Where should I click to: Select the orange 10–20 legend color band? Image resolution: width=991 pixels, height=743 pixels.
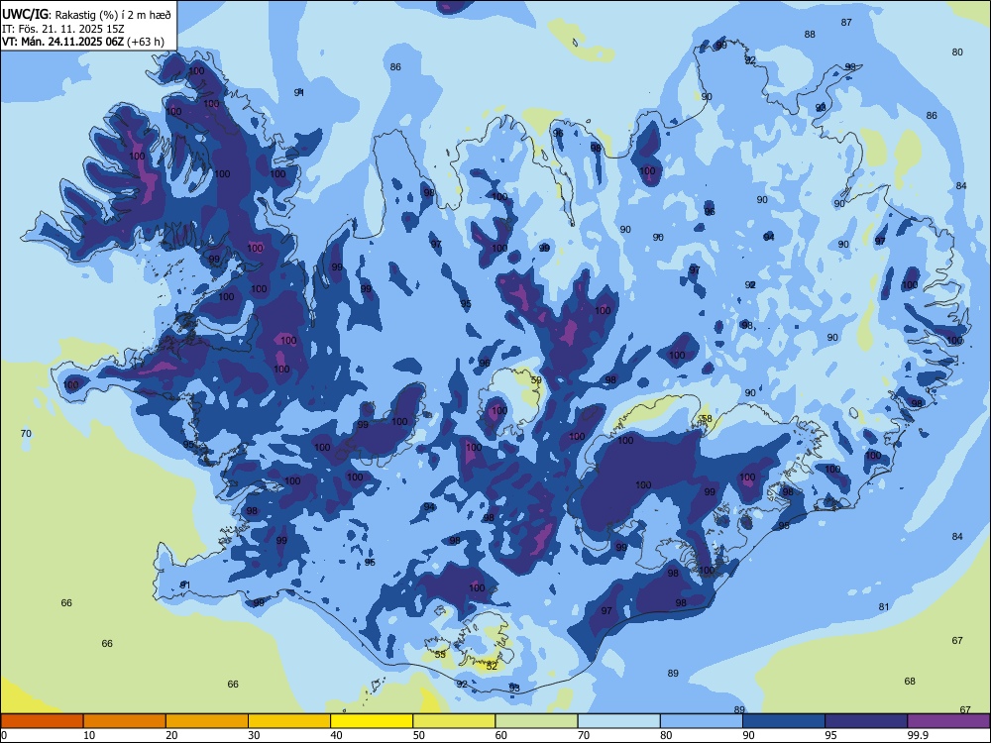(125, 721)
